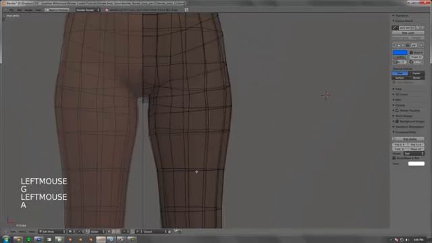Open the Add menu in top bar
The width and height of the screenshot is (432, 243).
pos(20,10)
